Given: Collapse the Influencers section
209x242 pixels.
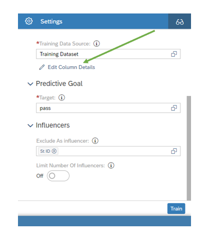Looking at the screenshot, I should pos(30,125).
